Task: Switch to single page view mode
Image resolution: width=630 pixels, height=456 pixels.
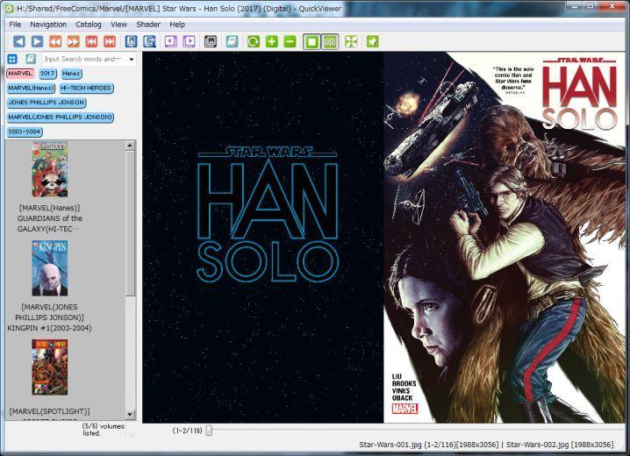Action: pos(311,41)
